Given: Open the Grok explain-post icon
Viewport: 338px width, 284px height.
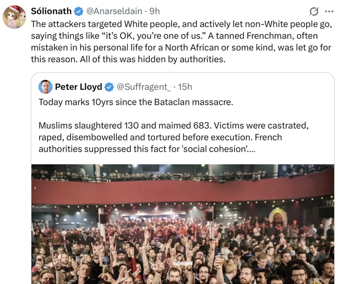Looking at the screenshot, I should (x=314, y=11).
